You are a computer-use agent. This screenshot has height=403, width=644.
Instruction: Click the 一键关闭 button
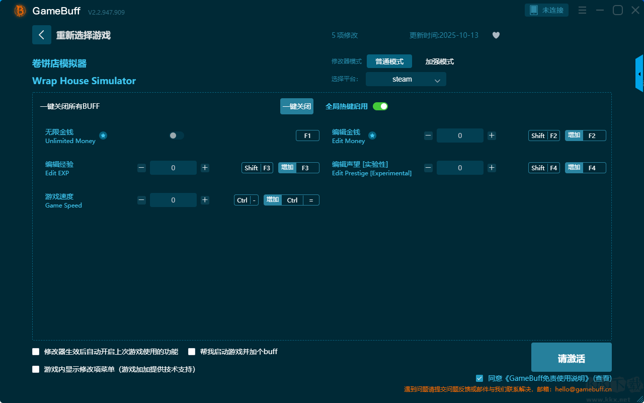click(296, 106)
